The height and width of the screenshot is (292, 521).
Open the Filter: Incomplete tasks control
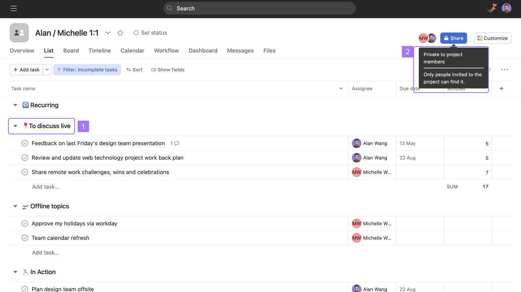pos(87,69)
